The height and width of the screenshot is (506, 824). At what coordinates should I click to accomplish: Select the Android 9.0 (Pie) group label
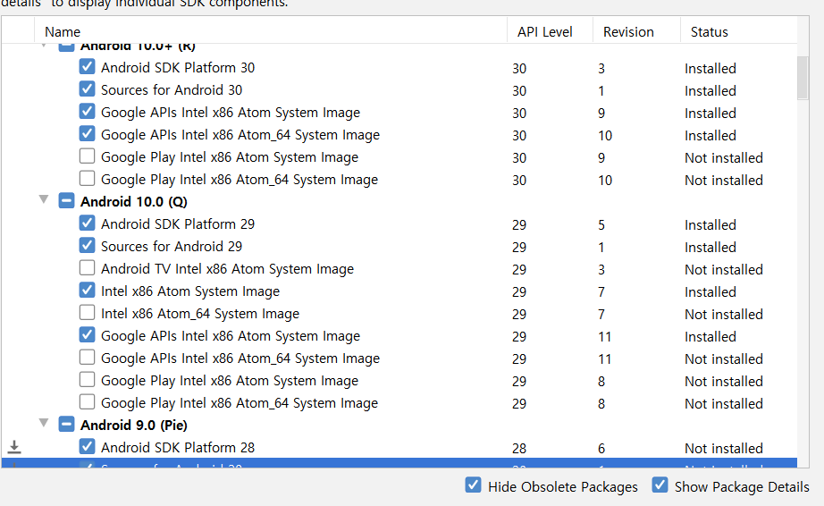coord(133,425)
